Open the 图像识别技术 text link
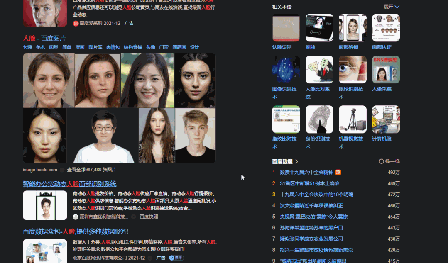448x263 pixels. 284,93
